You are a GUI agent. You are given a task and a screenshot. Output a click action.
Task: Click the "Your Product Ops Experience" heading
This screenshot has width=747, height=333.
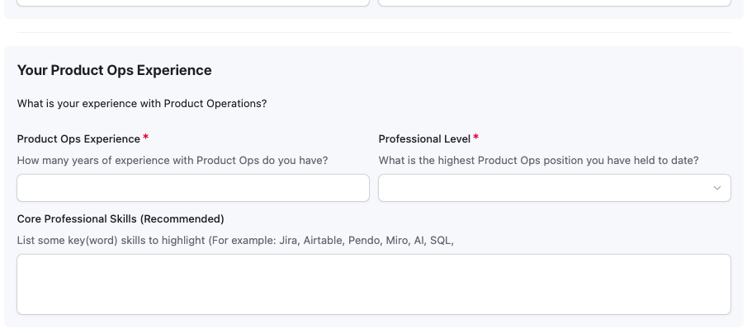pos(114,71)
